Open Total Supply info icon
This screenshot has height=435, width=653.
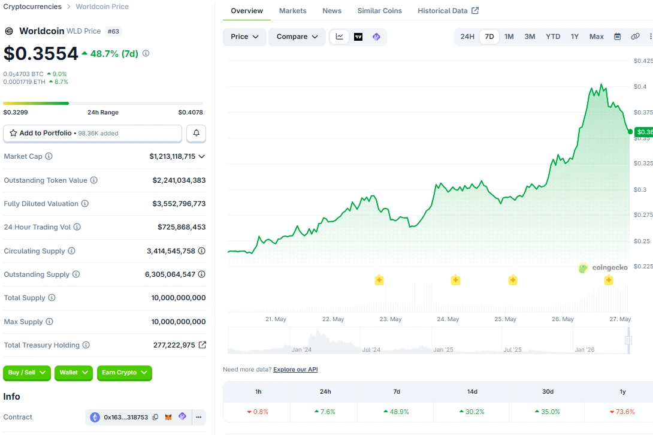coord(52,298)
